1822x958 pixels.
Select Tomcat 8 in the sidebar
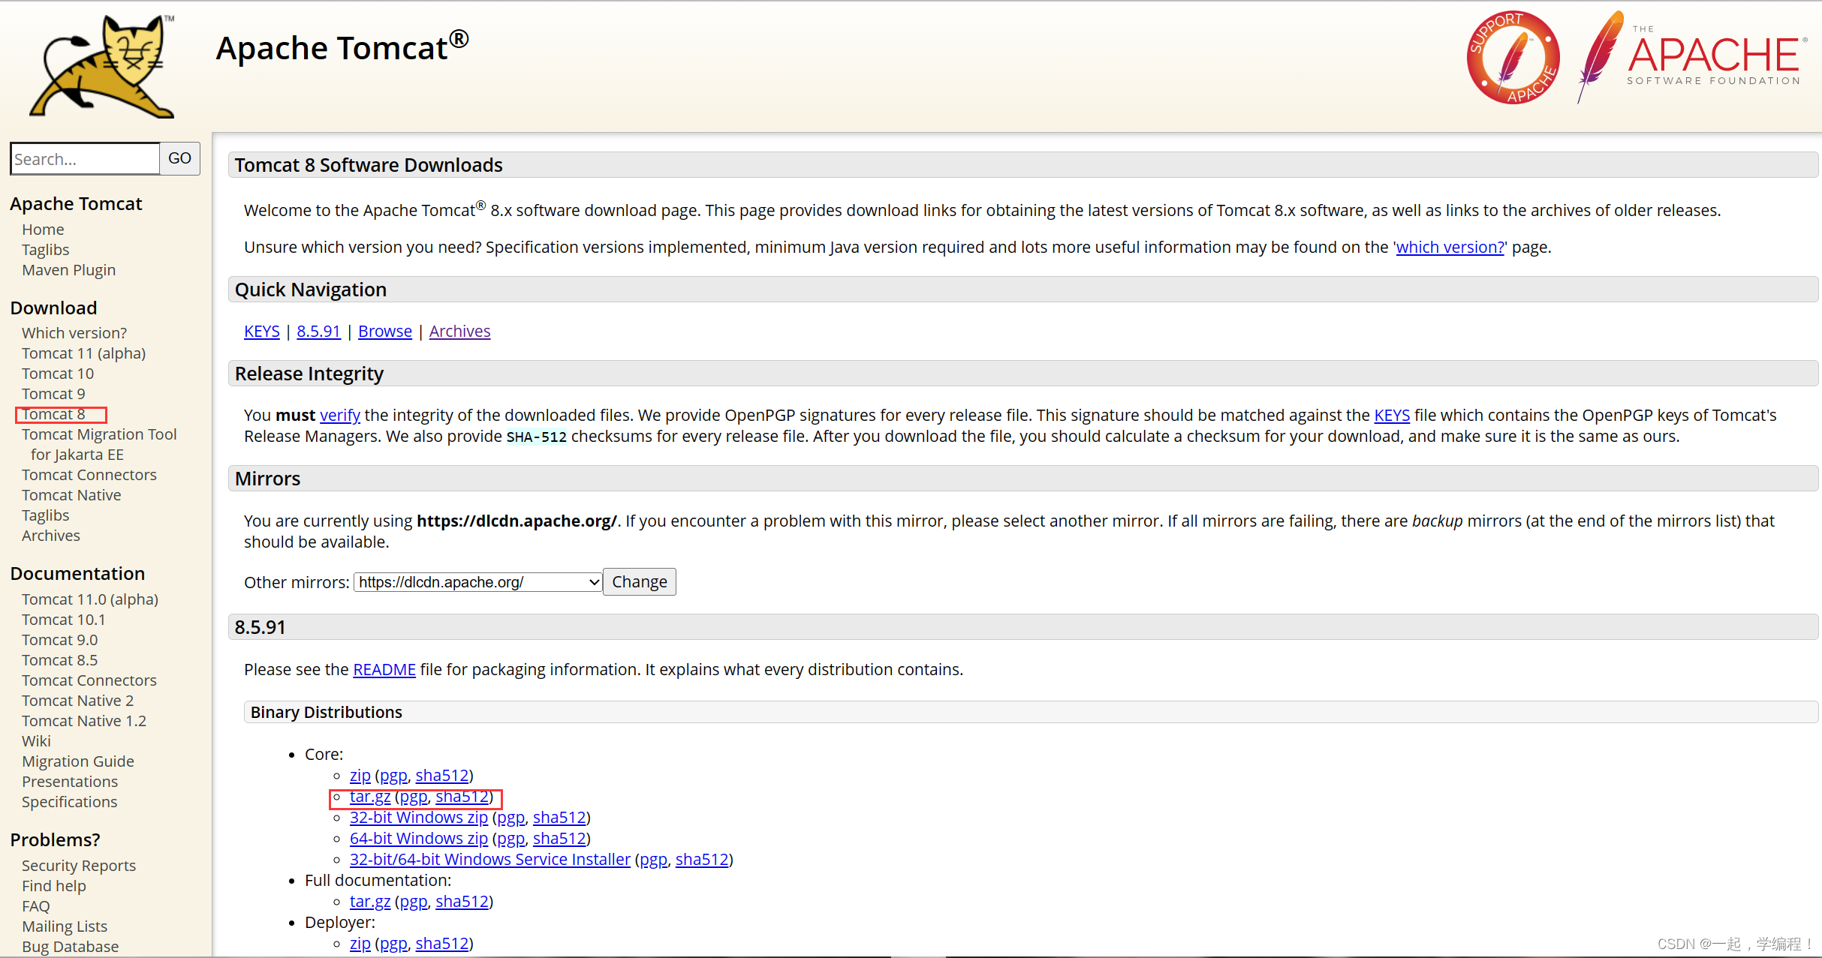pos(53,413)
